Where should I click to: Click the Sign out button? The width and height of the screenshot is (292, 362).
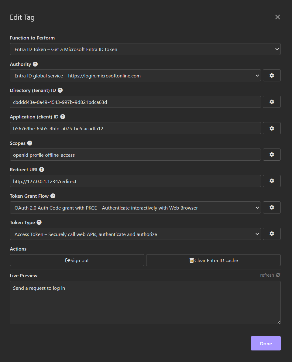tap(77, 260)
